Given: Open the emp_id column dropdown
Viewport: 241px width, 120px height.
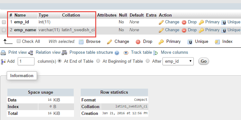Looking at the screenshot, I should click(178, 61).
